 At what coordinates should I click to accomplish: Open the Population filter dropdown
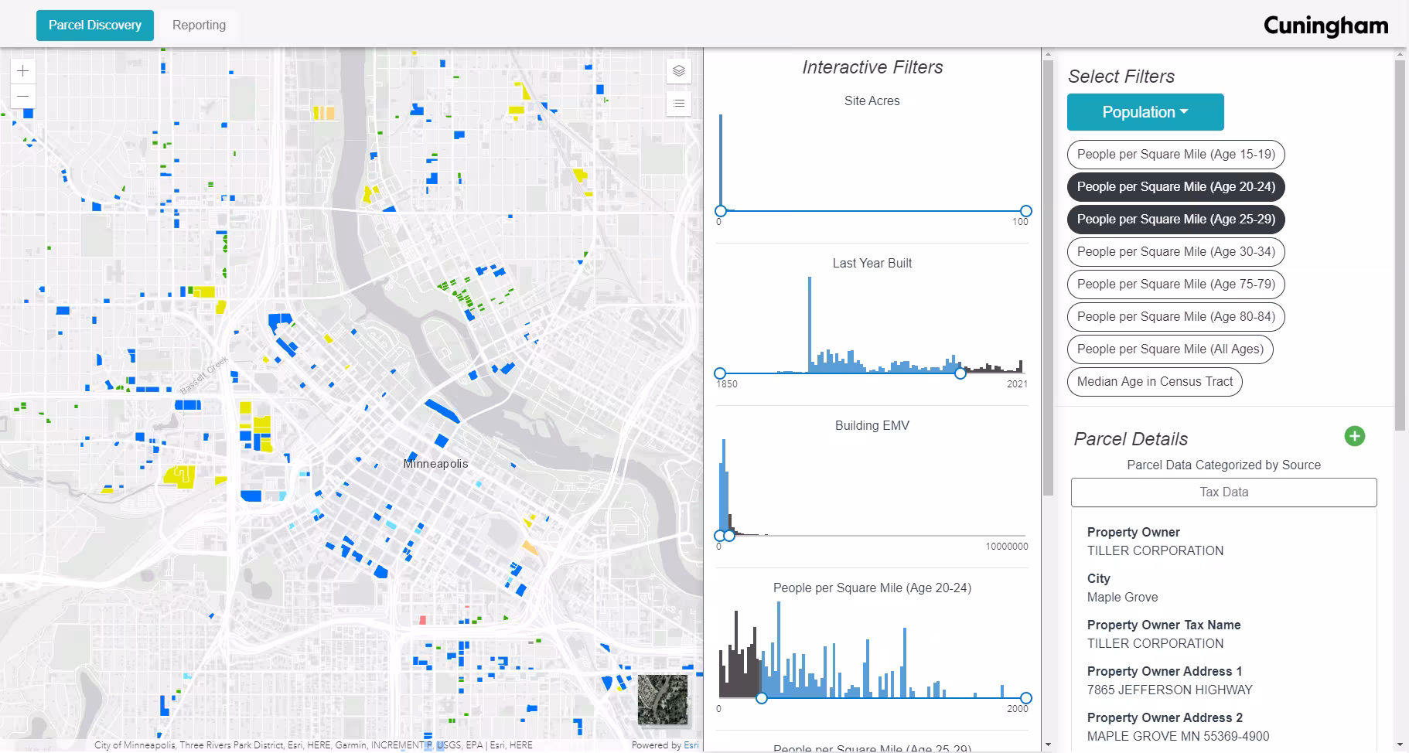(x=1145, y=113)
